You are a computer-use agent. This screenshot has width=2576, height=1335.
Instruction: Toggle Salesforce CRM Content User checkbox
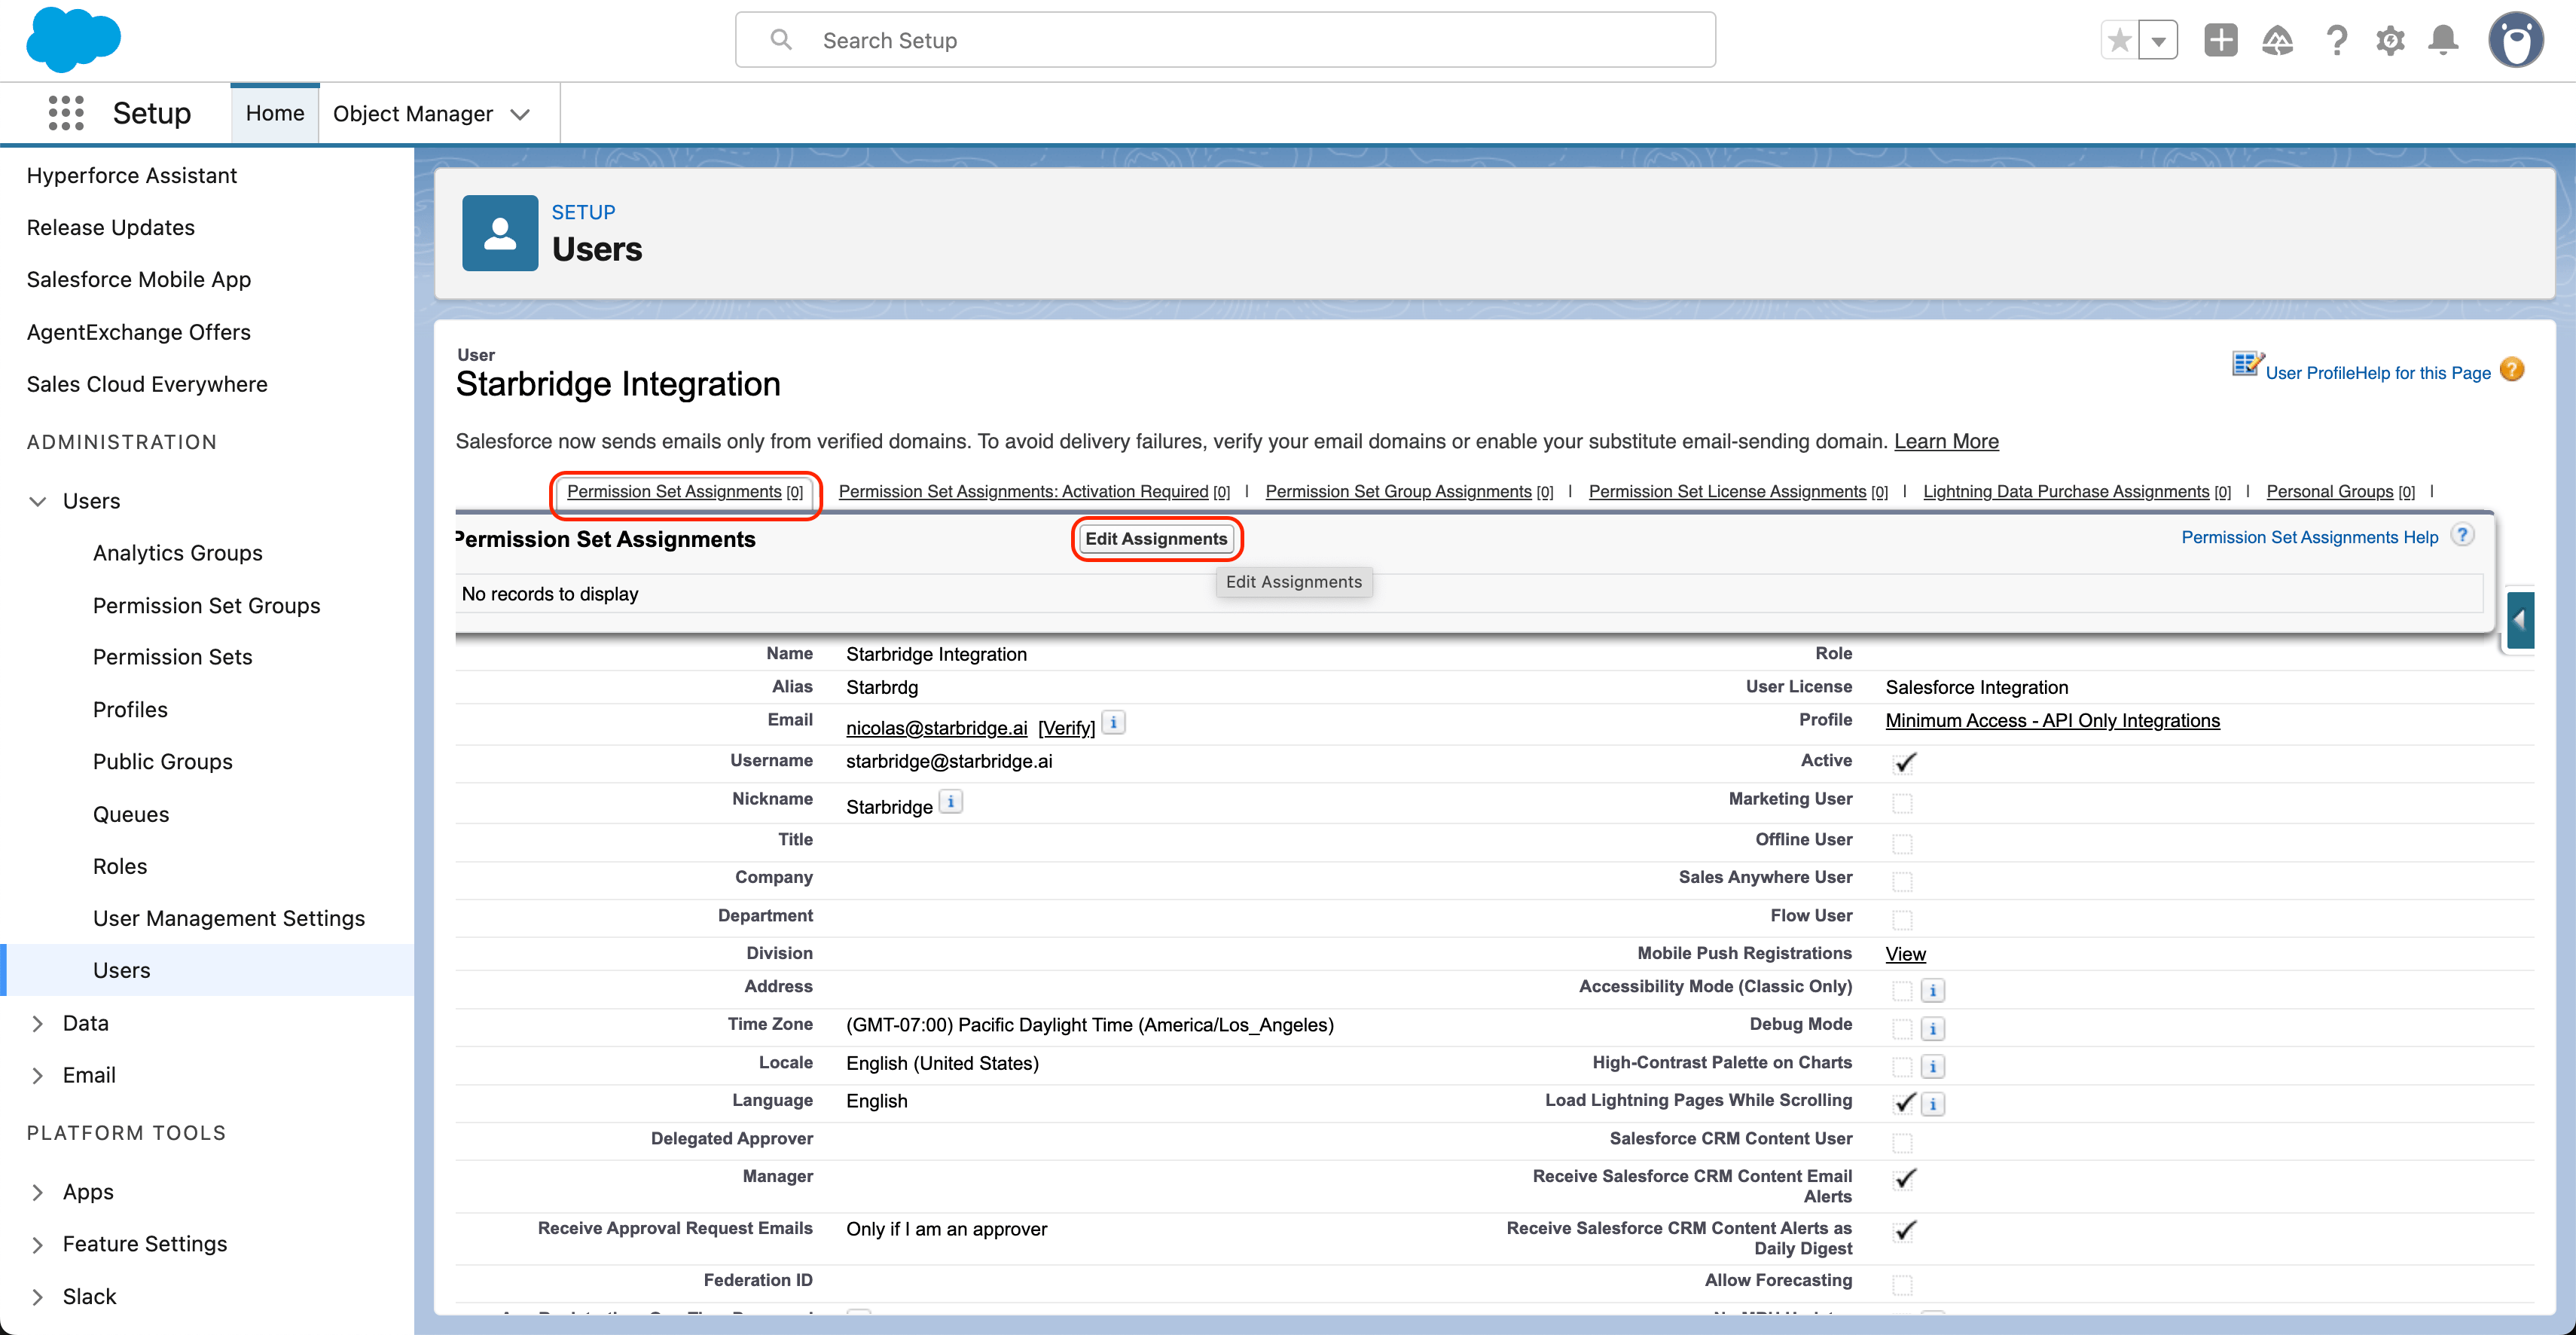pyautogui.click(x=1902, y=1143)
